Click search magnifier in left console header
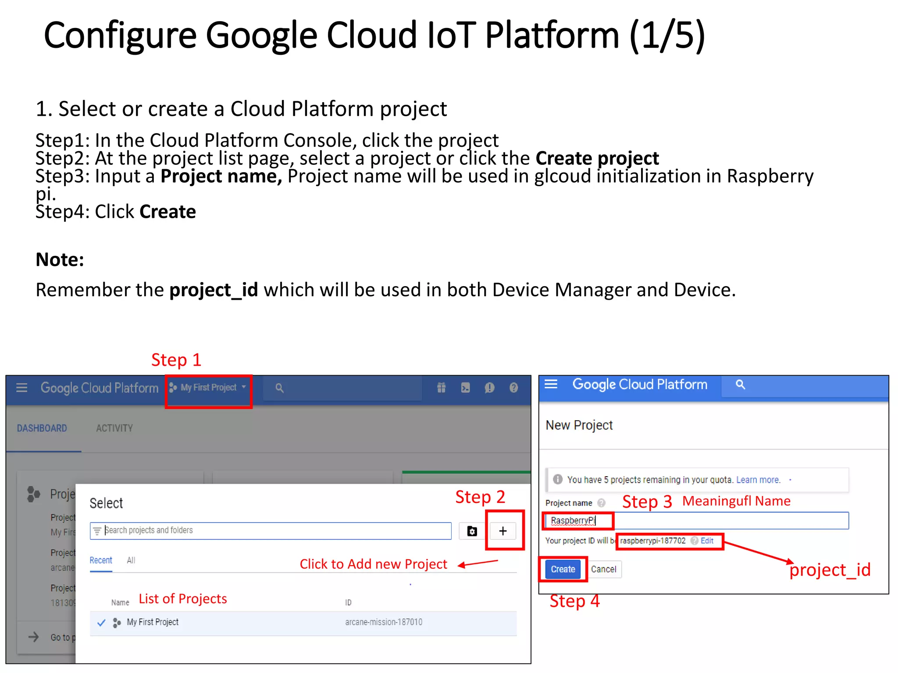Viewport: 898px width, 673px height. (279, 388)
